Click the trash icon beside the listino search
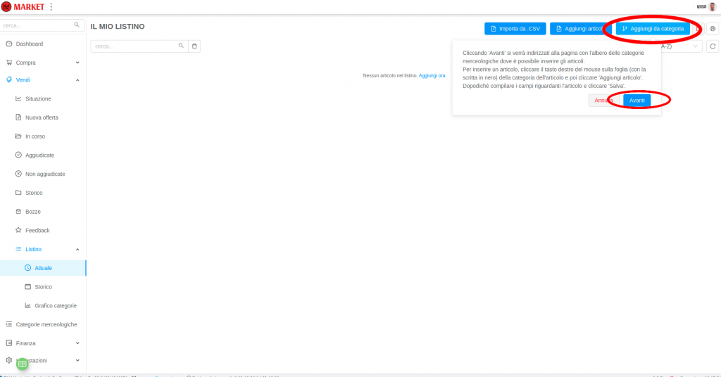This screenshot has height=377, width=721. [x=195, y=46]
